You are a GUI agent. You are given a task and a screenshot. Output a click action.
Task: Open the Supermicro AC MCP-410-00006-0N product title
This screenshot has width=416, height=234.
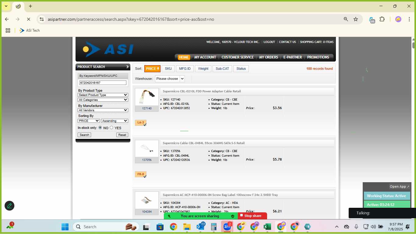[220, 195]
